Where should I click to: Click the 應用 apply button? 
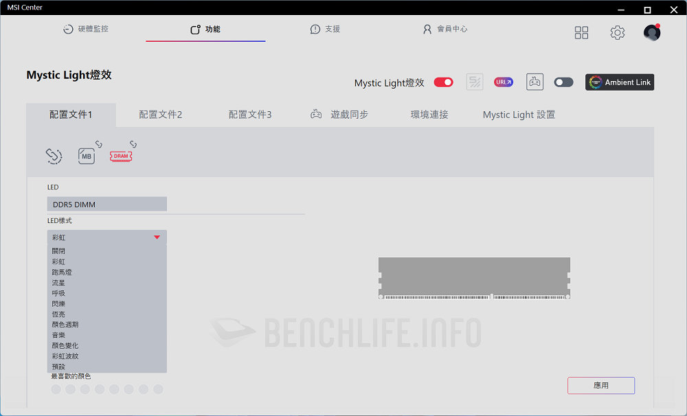[601, 385]
